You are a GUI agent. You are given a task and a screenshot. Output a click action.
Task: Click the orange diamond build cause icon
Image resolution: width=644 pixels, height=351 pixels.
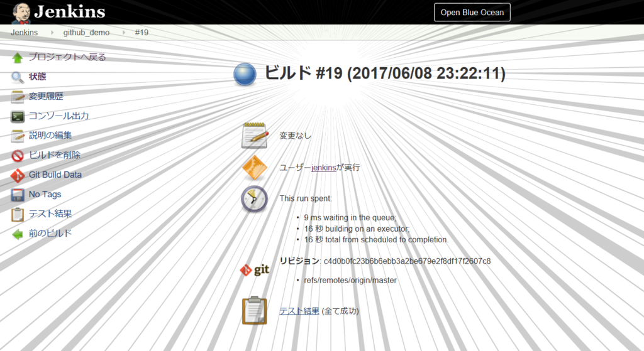255,167
